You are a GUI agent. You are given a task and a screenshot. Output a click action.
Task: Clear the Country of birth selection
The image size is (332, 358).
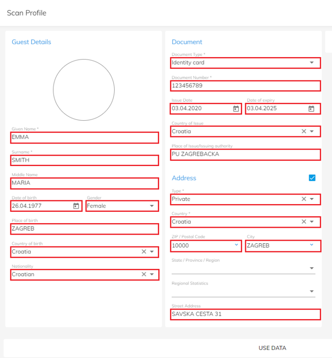tap(144, 252)
